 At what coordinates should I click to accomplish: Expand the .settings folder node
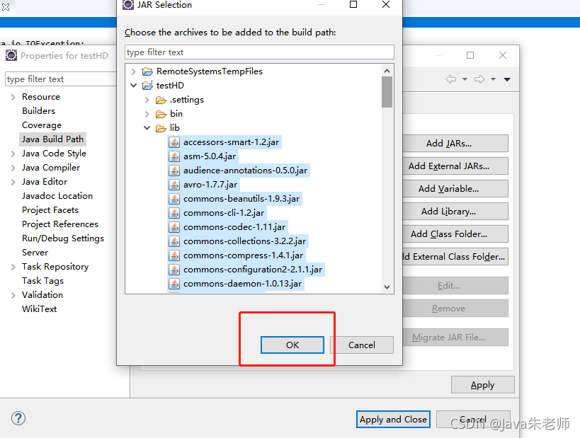pos(147,100)
